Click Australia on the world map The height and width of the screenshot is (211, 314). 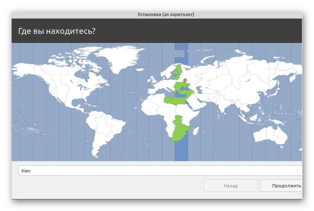(x=270, y=135)
